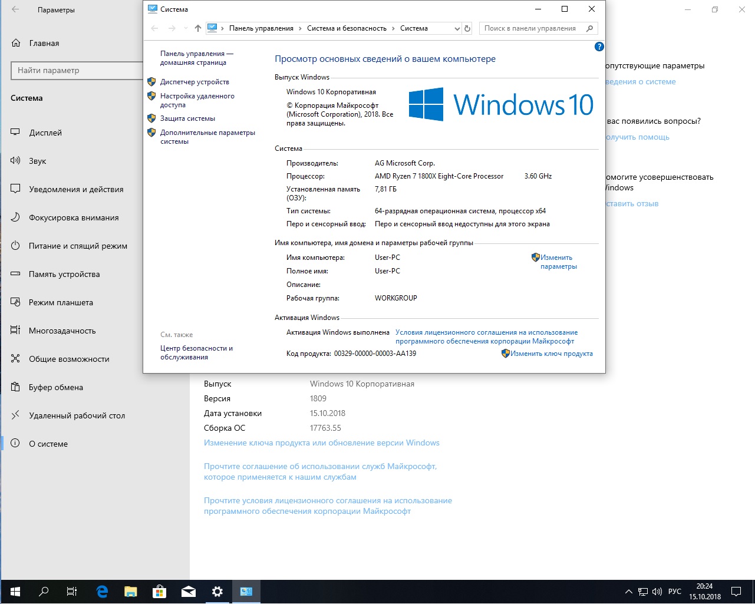755x604 pixels.
Task: Open 'Диспетчер устройств' link
Action: click(194, 82)
